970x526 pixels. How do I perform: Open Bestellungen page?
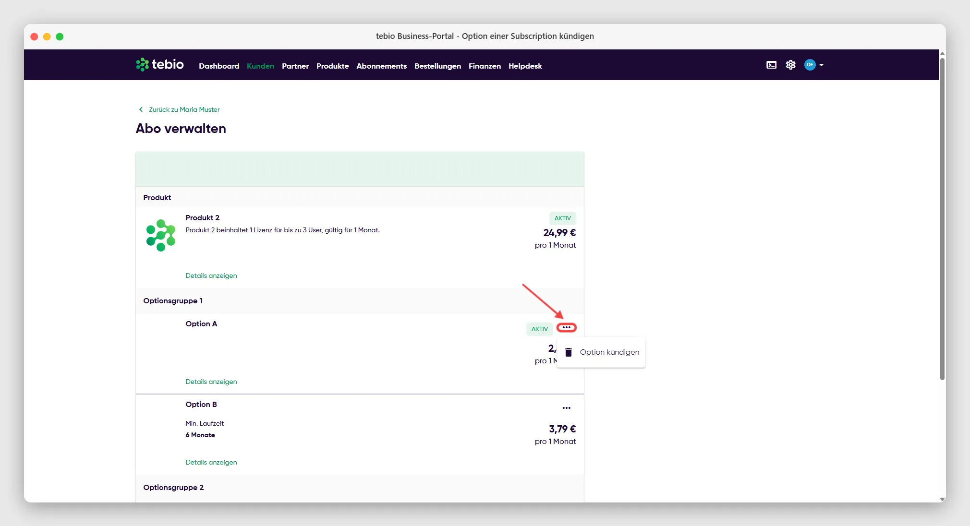coord(437,66)
